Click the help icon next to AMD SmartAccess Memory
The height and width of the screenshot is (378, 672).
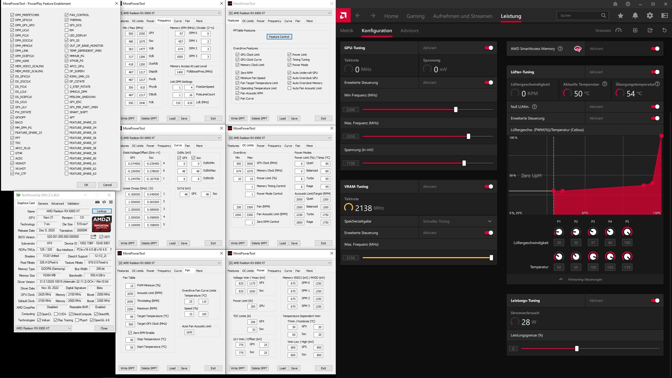coord(560,49)
